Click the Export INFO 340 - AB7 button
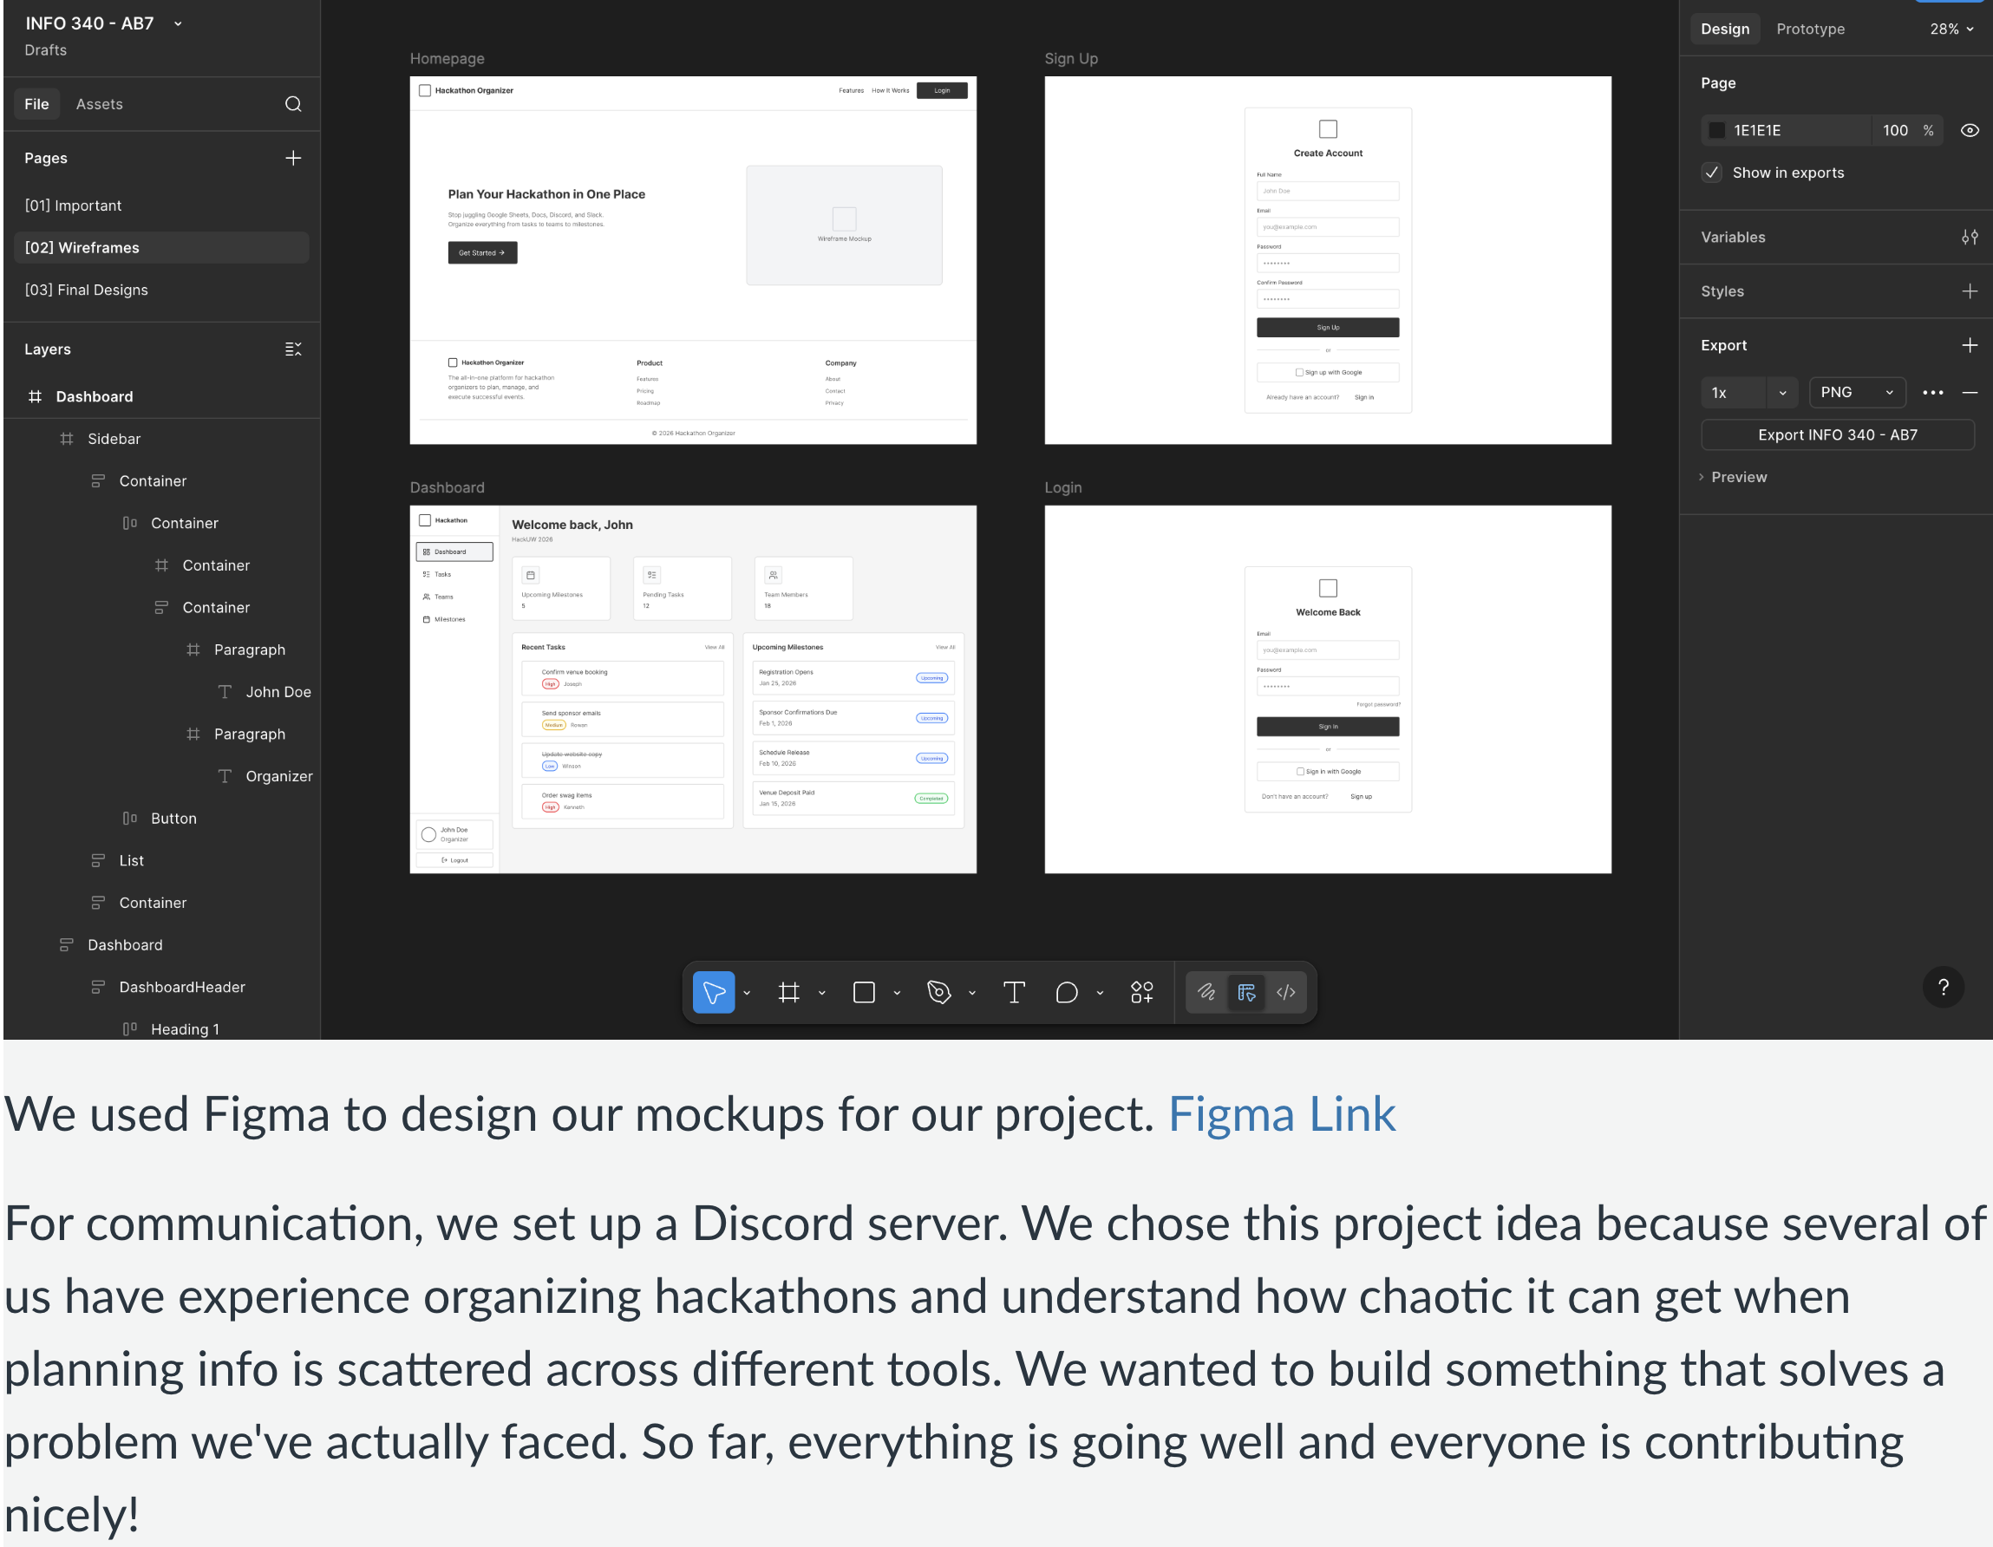The image size is (1993, 1547). (x=1838, y=434)
